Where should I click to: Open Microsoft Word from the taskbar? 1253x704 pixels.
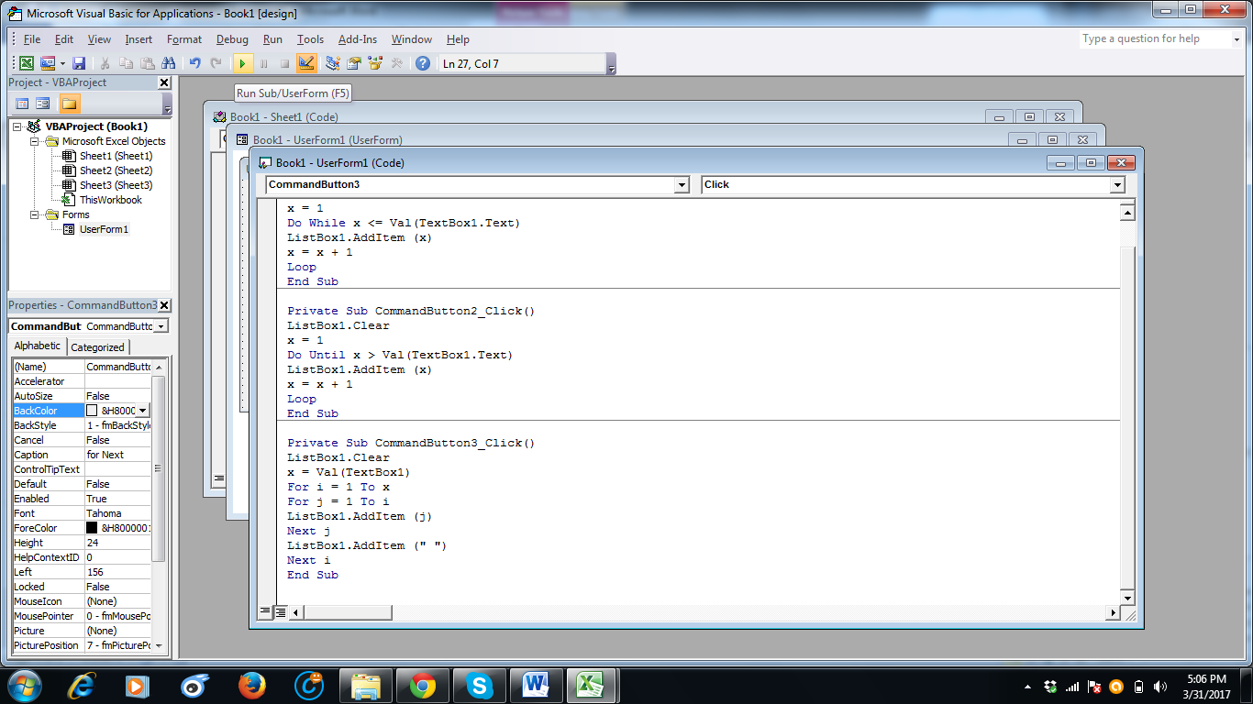coord(536,686)
